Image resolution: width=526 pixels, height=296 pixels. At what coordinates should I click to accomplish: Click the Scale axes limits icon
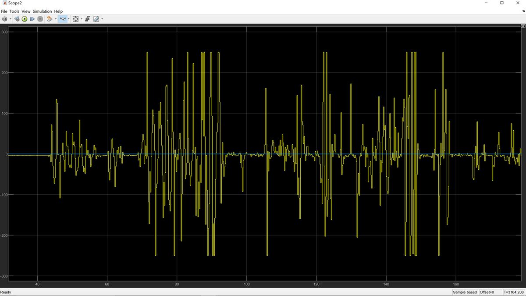(x=75, y=19)
